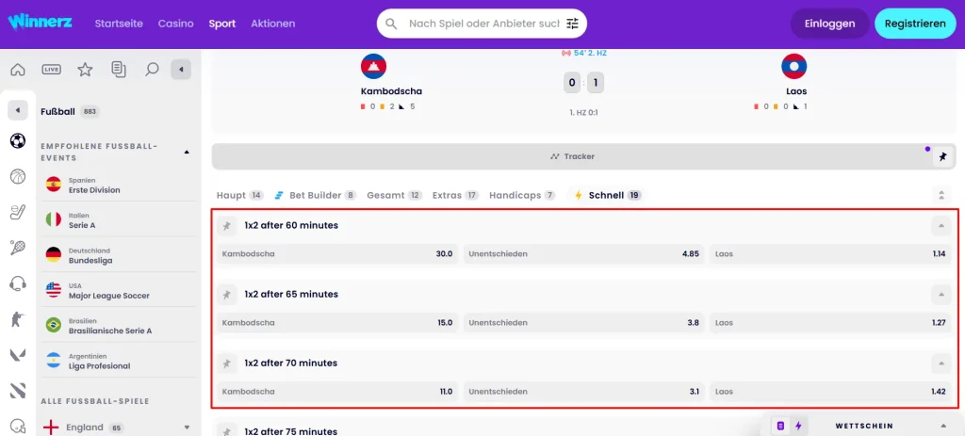Select the esports headset icon

pyautogui.click(x=18, y=283)
